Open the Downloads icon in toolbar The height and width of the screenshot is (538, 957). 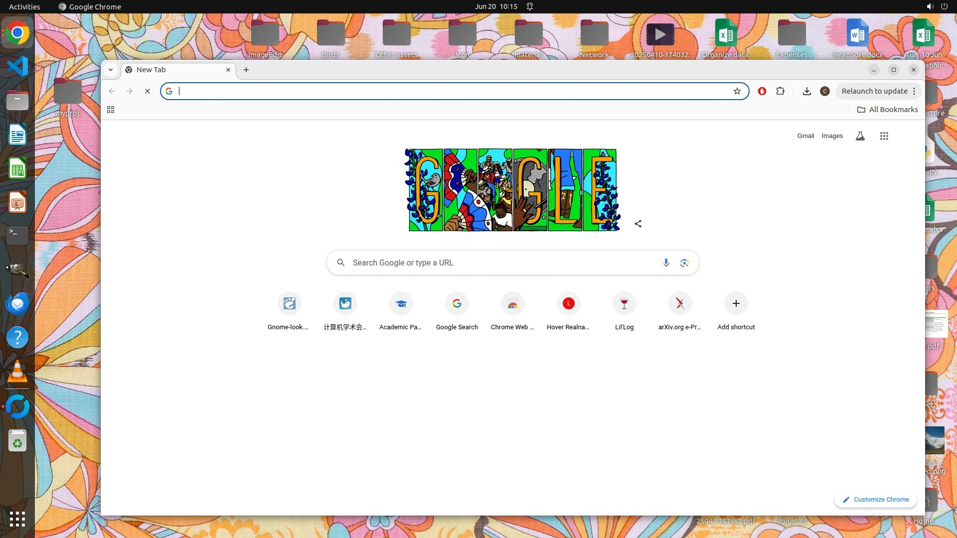807,91
